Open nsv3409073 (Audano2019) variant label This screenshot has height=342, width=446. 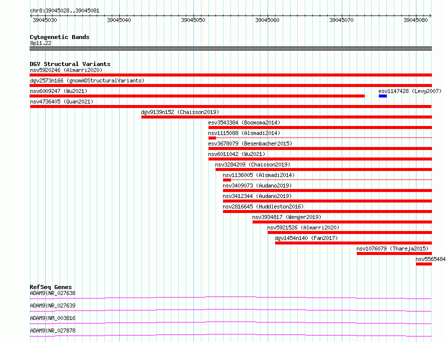pyautogui.click(x=257, y=185)
